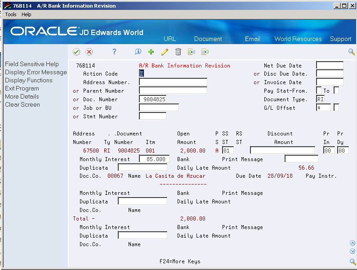
Task: Click the magnifier icon at the toolbar's right end
Action: (x=351, y=52)
